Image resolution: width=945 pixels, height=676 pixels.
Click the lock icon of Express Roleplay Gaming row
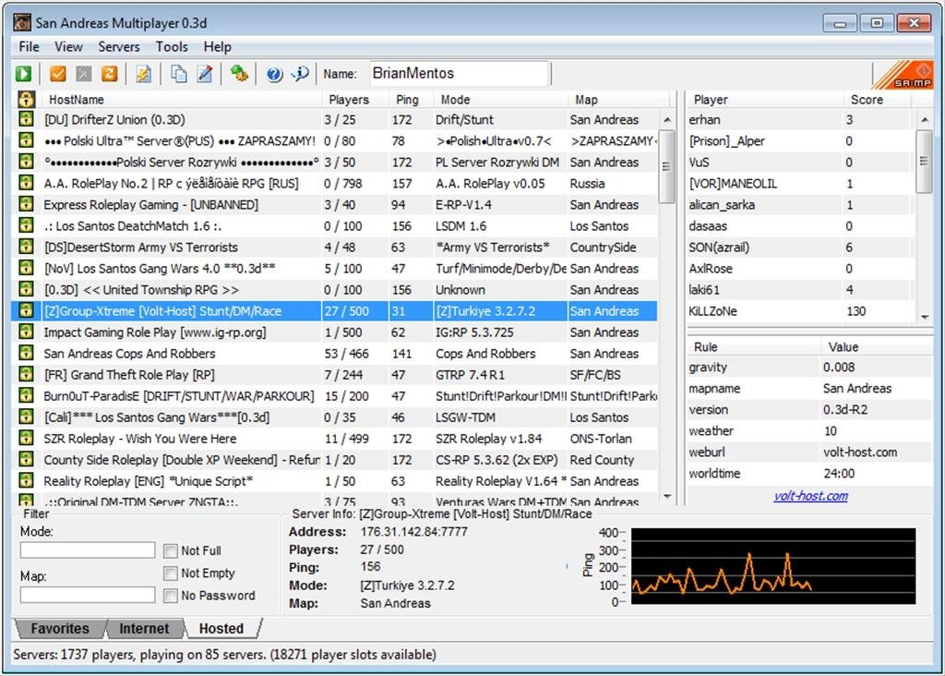[26, 204]
